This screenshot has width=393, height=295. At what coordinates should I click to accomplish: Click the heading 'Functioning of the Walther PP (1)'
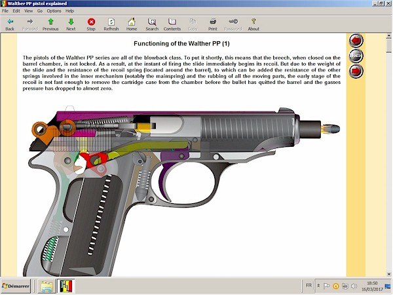[x=181, y=44]
